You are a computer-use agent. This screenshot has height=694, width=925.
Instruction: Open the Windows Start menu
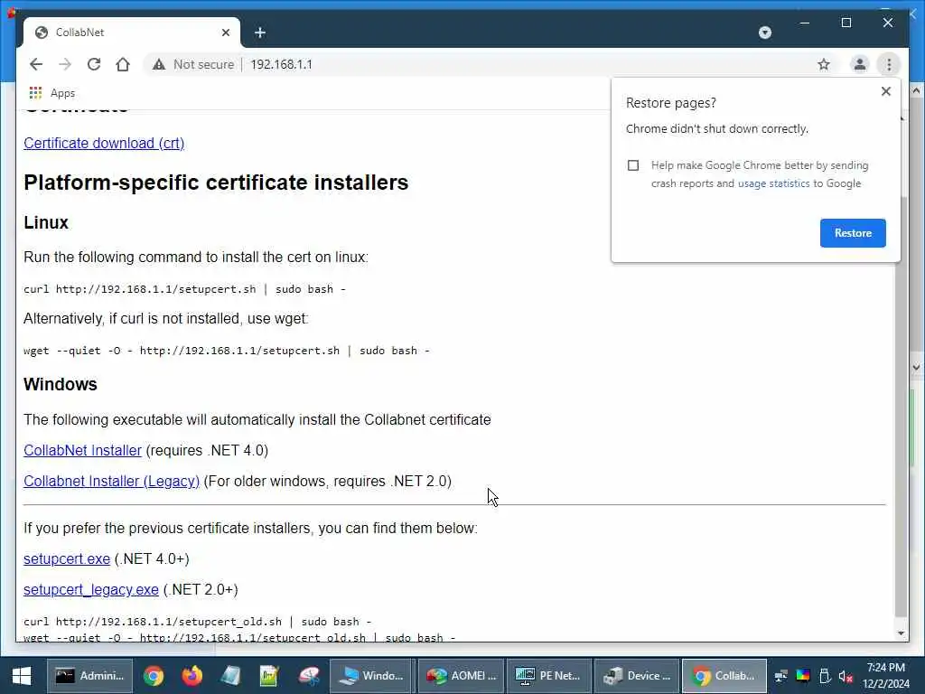tap(22, 676)
